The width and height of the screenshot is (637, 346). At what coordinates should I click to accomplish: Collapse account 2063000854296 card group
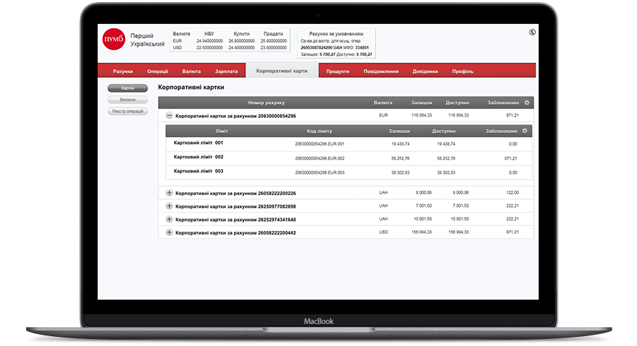(x=169, y=116)
